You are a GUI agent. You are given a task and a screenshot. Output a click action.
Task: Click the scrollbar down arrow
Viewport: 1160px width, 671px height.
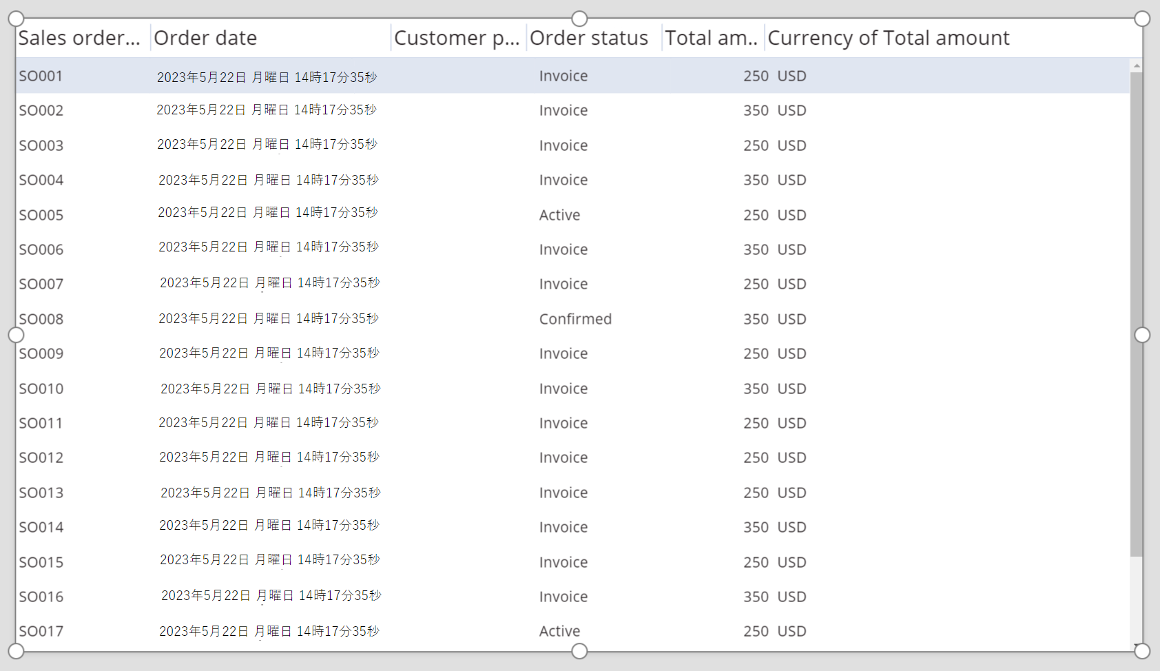pos(1137,646)
